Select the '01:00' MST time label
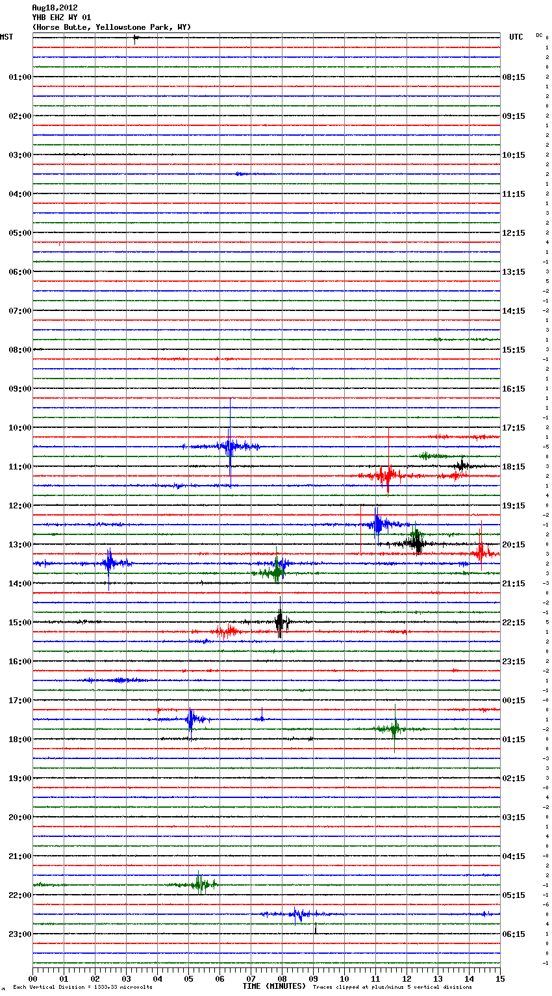The height and width of the screenshot is (996, 552). click(x=19, y=77)
